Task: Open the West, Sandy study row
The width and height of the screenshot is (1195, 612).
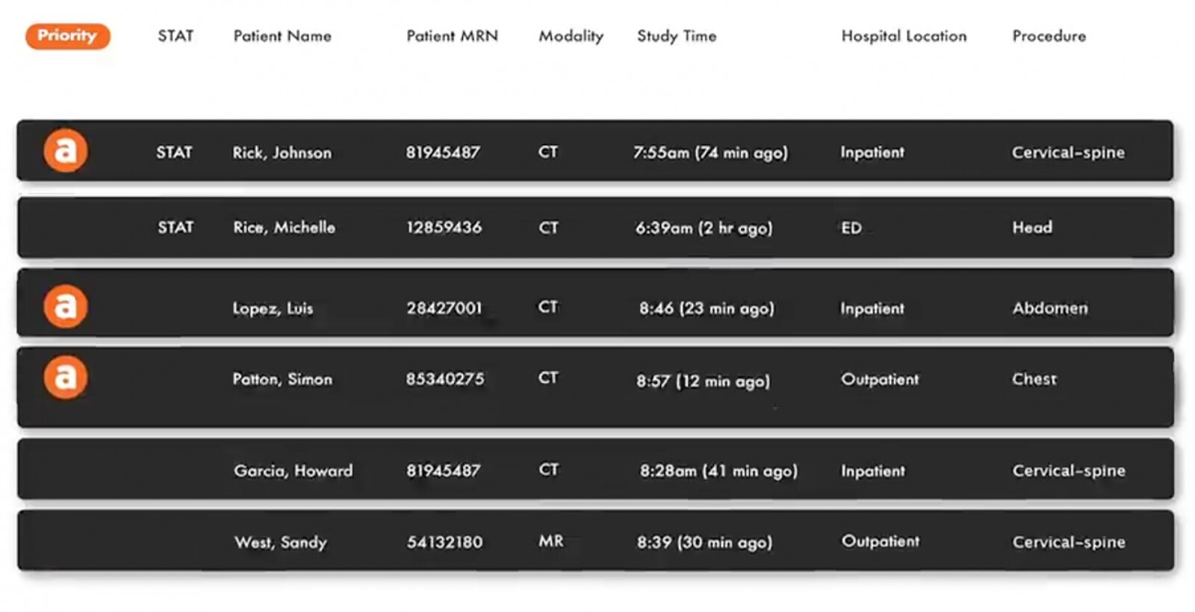Action: tap(281, 543)
